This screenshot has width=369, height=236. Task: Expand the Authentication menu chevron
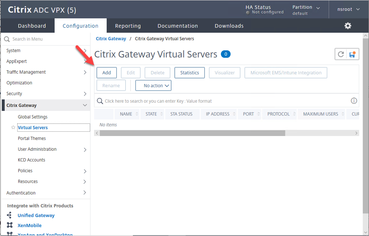coord(85,193)
